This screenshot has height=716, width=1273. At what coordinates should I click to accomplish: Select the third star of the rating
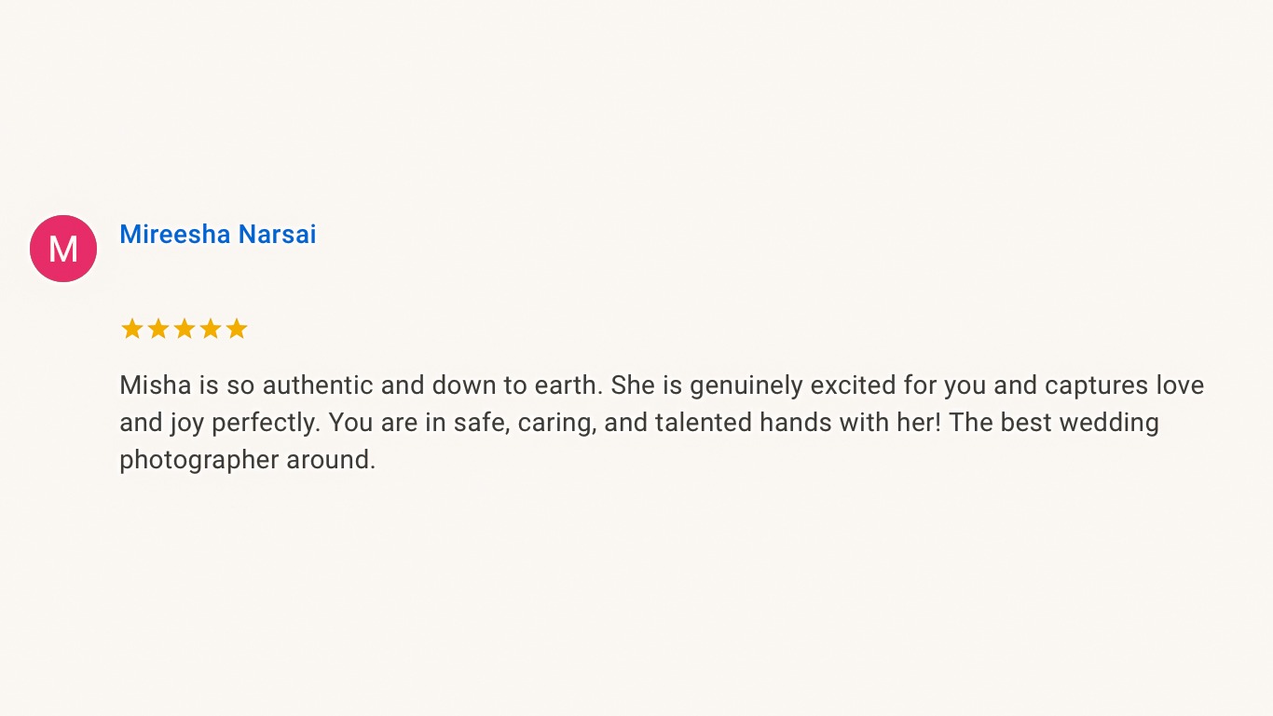tap(184, 329)
